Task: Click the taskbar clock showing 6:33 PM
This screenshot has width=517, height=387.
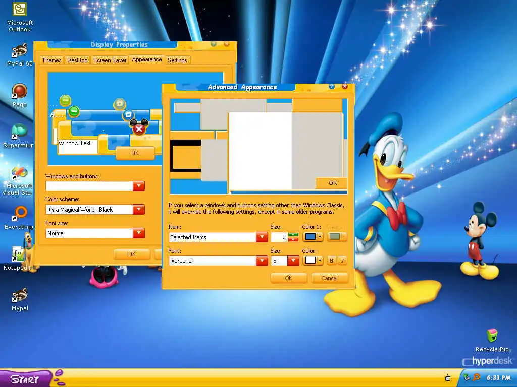Action: tap(498, 378)
